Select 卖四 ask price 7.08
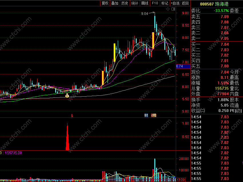 [x=224, y=22]
